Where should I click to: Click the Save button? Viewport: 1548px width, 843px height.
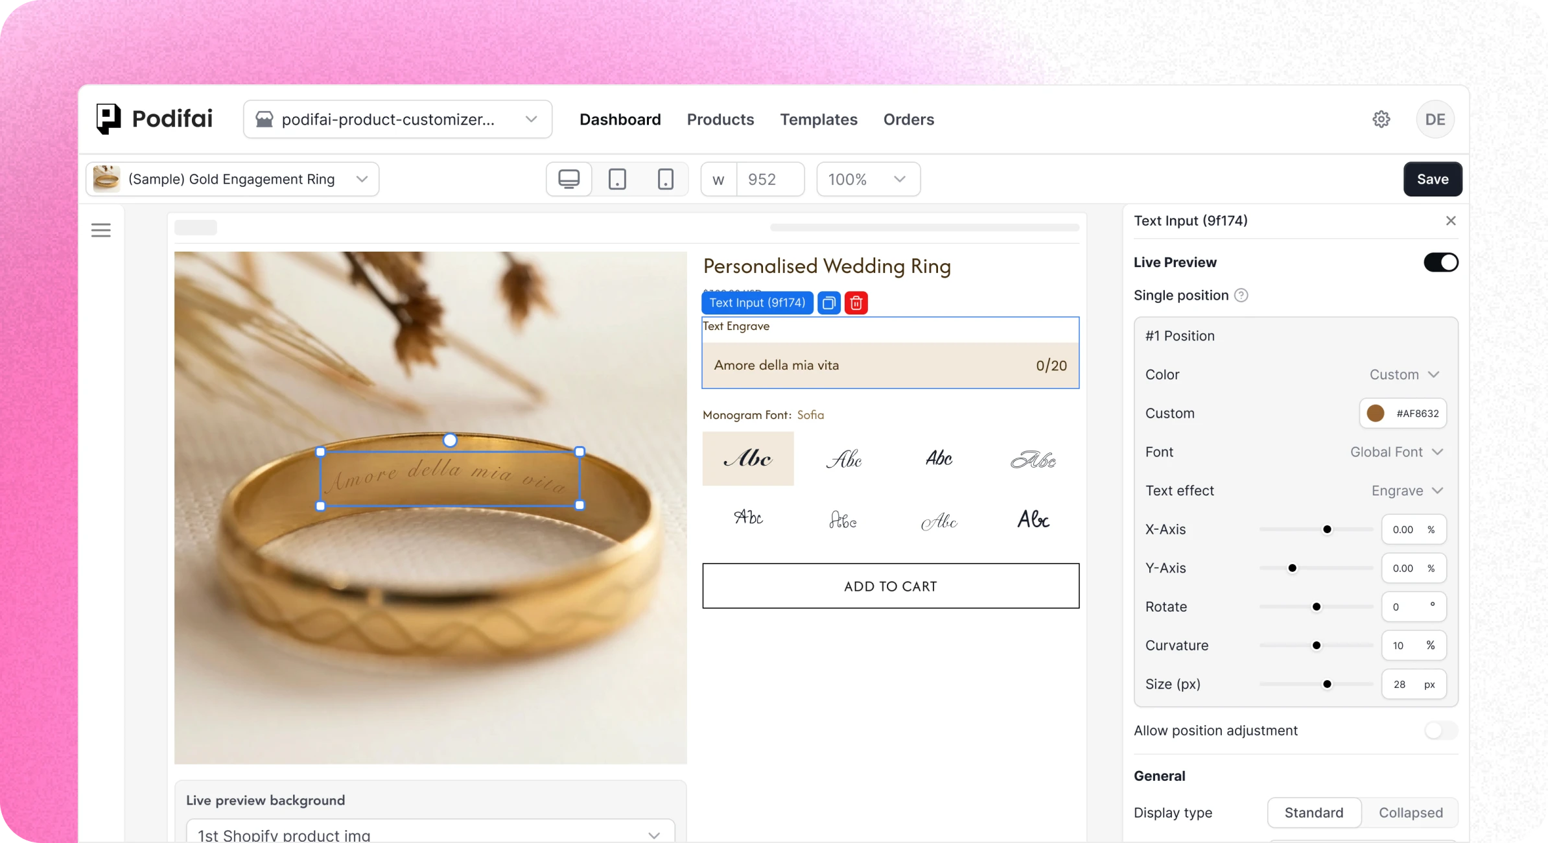coord(1433,179)
